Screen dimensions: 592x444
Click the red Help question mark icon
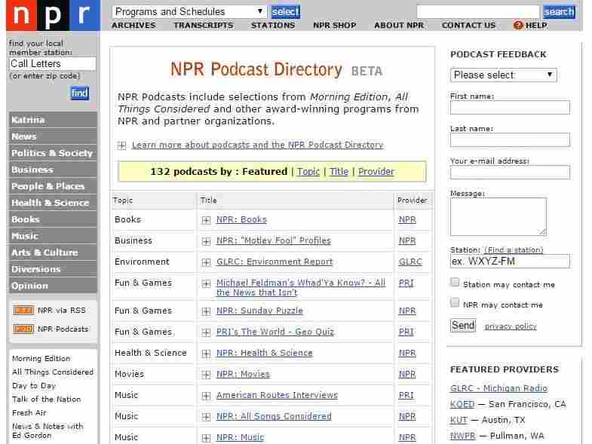tap(517, 26)
